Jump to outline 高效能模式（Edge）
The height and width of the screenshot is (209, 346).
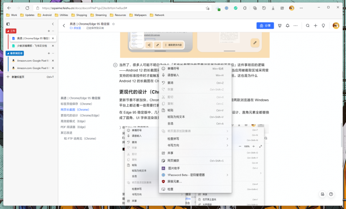pyautogui.click(x=73, y=121)
